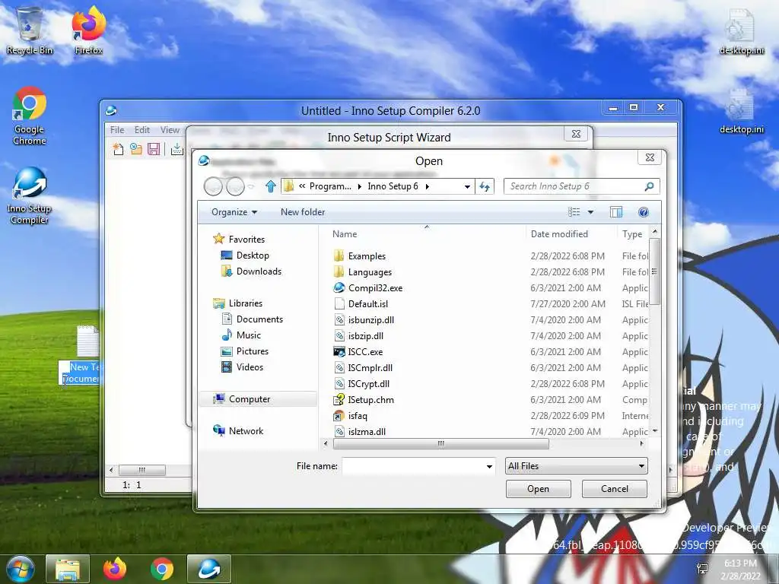Click the New script toolbar icon

pyautogui.click(x=118, y=149)
